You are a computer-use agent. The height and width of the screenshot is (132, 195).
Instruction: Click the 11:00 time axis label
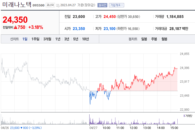pos(120,128)
